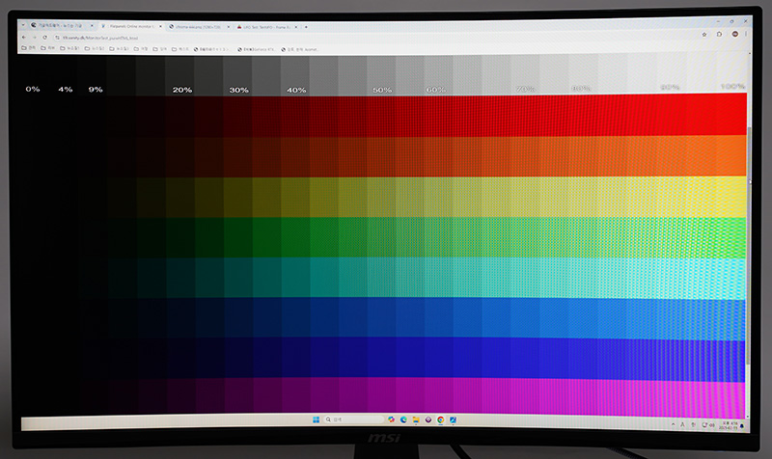Viewport: 772px width, 459px height.
Task: Close the UFO Test tab
Action: (x=296, y=27)
